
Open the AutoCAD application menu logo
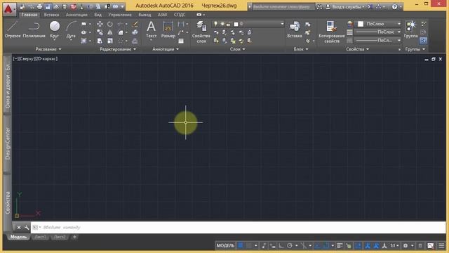pos(9,9)
